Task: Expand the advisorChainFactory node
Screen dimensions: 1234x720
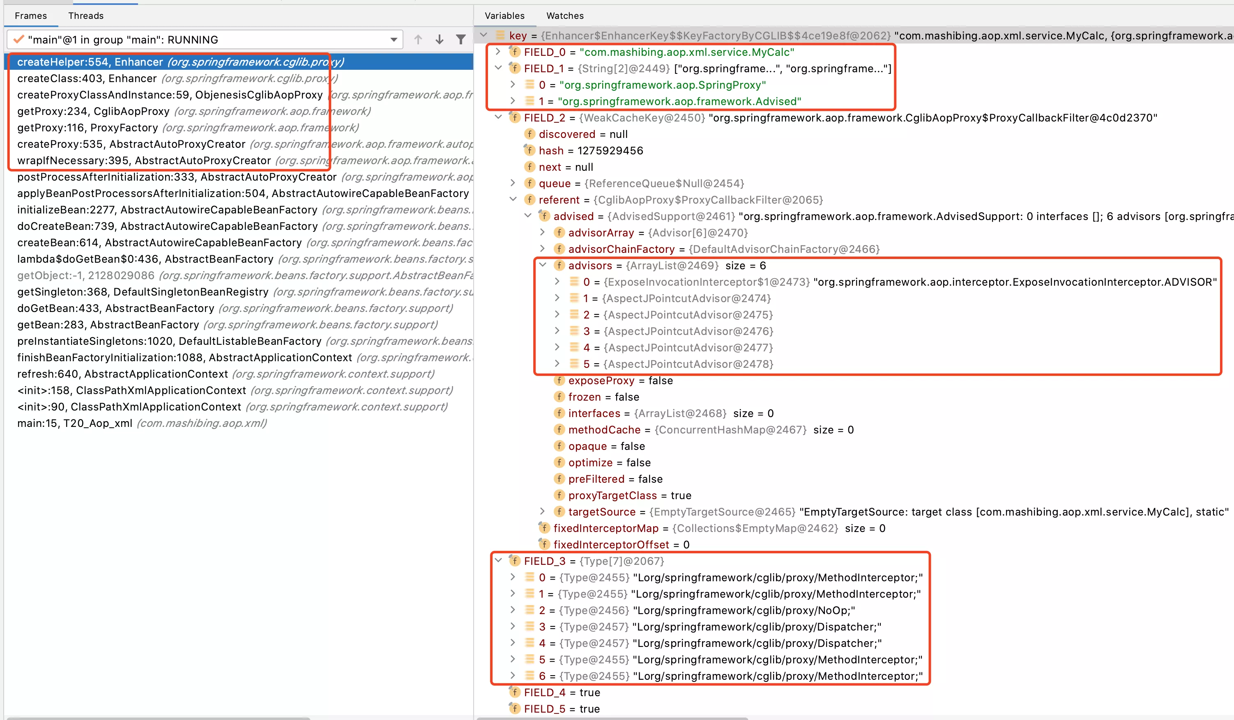Action: (543, 249)
